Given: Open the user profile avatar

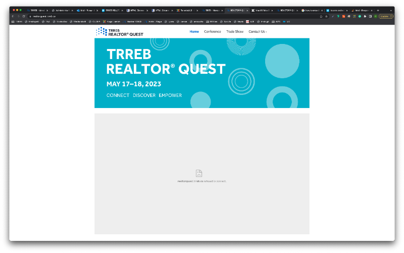Looking at the screenshot, I should [x=375, y=16].
